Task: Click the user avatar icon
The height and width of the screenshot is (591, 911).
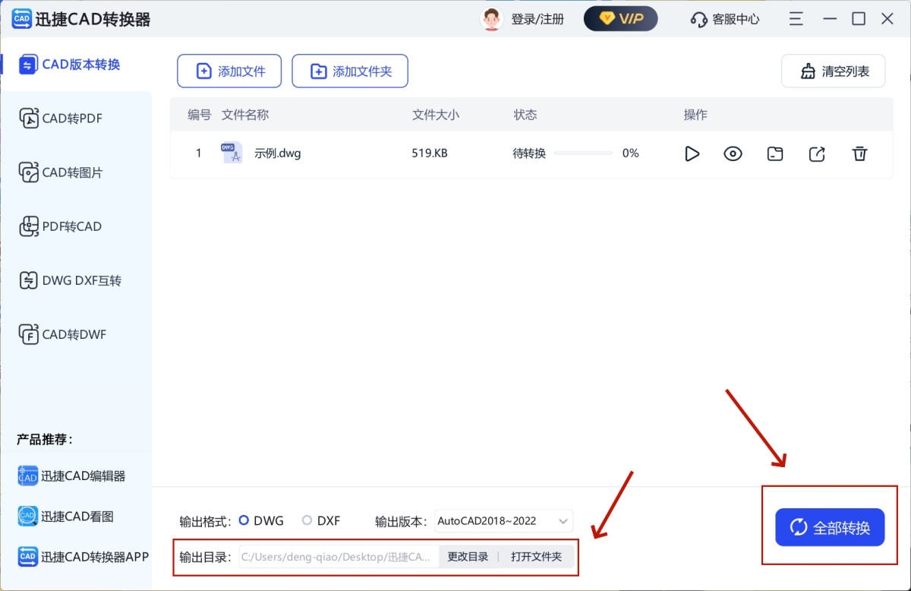Action: pyautogui.click(x=492, y=19)
